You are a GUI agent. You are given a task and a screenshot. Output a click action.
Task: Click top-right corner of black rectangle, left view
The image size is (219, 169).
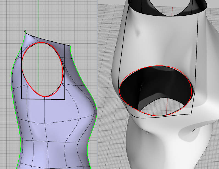pyautogui.click(x=65, y=44)
